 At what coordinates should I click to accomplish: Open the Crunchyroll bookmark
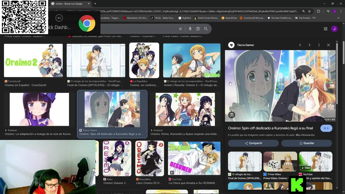point(252,18)
